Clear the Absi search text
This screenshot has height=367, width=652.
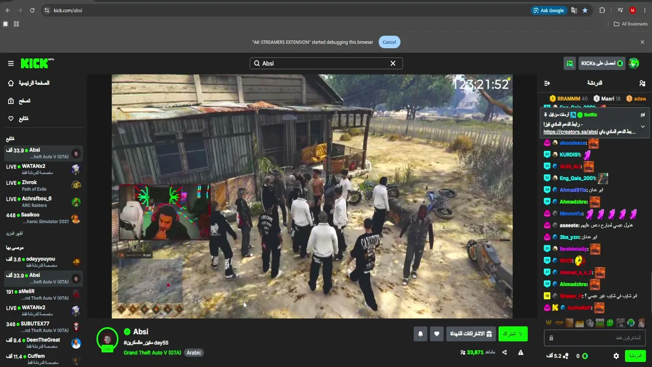(393, 63)
